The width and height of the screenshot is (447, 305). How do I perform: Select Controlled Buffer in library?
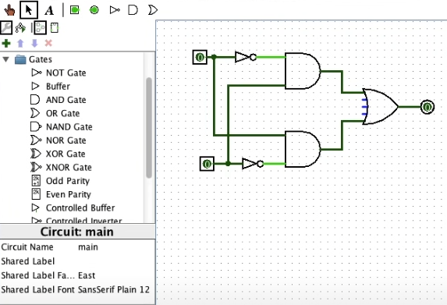[x=73, y=207]
